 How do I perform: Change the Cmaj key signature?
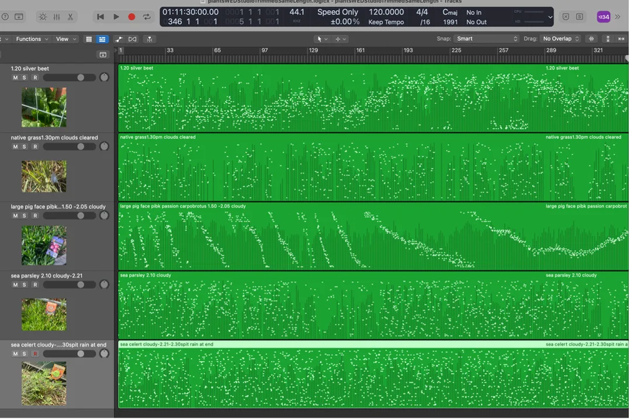[450, 12]
